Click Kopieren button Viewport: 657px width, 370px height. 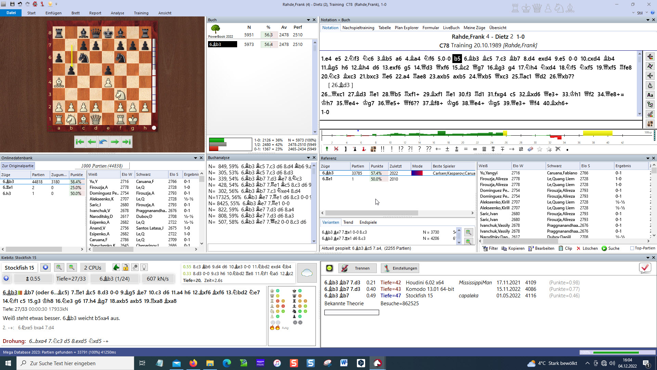[513, 248]
